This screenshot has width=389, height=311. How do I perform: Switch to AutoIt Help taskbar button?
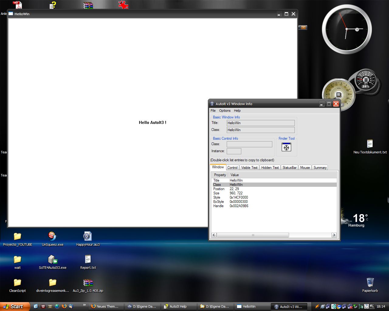coord(178,306)
